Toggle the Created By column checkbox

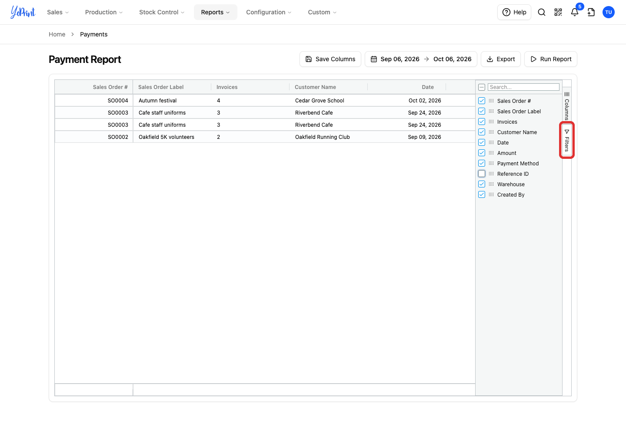pos(482,194)
